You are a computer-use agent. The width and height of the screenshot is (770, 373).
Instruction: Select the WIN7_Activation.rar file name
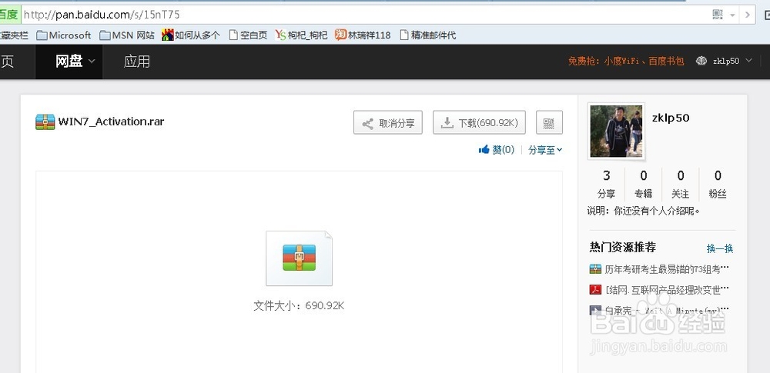pyautogui.click(x=111, y=122)
